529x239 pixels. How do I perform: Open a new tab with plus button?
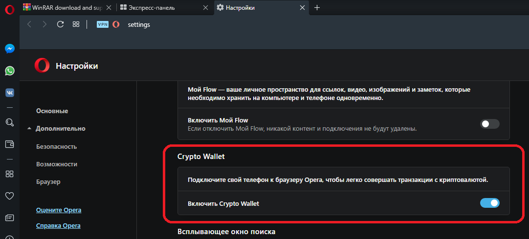[317, 8]
